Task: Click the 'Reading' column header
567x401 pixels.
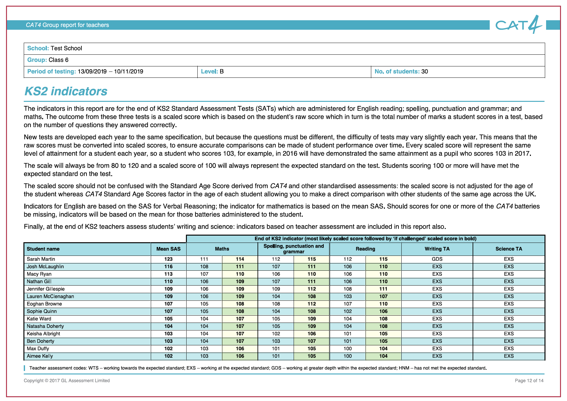Action: 366,249
